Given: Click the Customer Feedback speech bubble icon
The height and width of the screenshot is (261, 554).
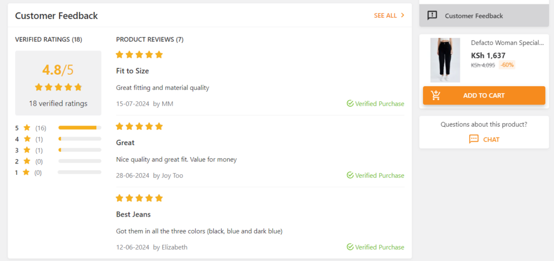Looking at the screenshot, I should click(x=432, y=16).
